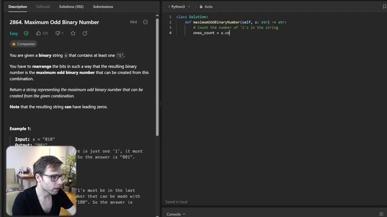Click the webcam video thumbnail

41,181
